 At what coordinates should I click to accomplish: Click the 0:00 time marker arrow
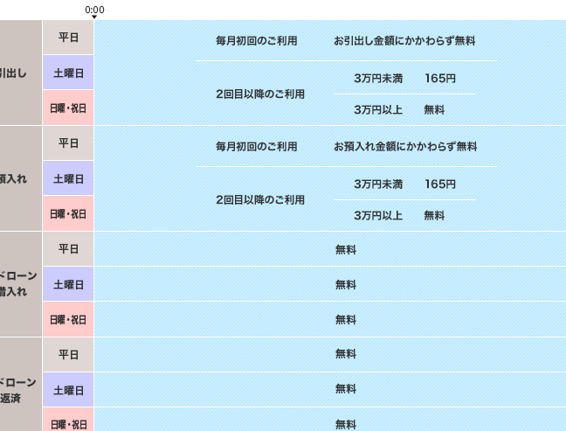tap(94, 16)
